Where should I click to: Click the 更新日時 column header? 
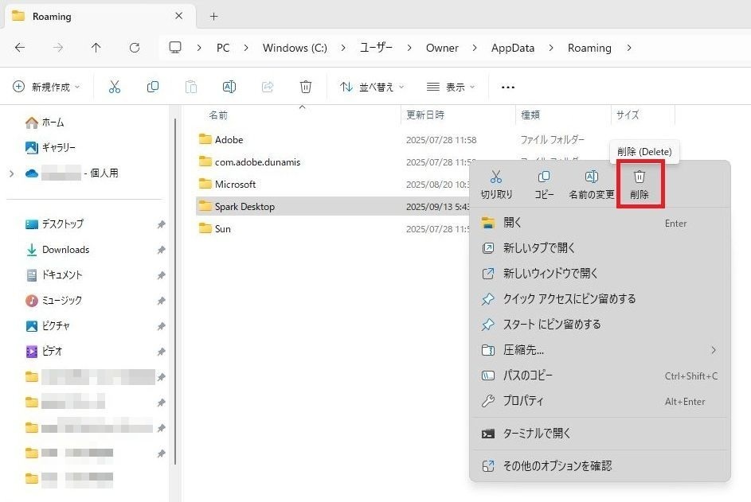[x=425, y=115]
